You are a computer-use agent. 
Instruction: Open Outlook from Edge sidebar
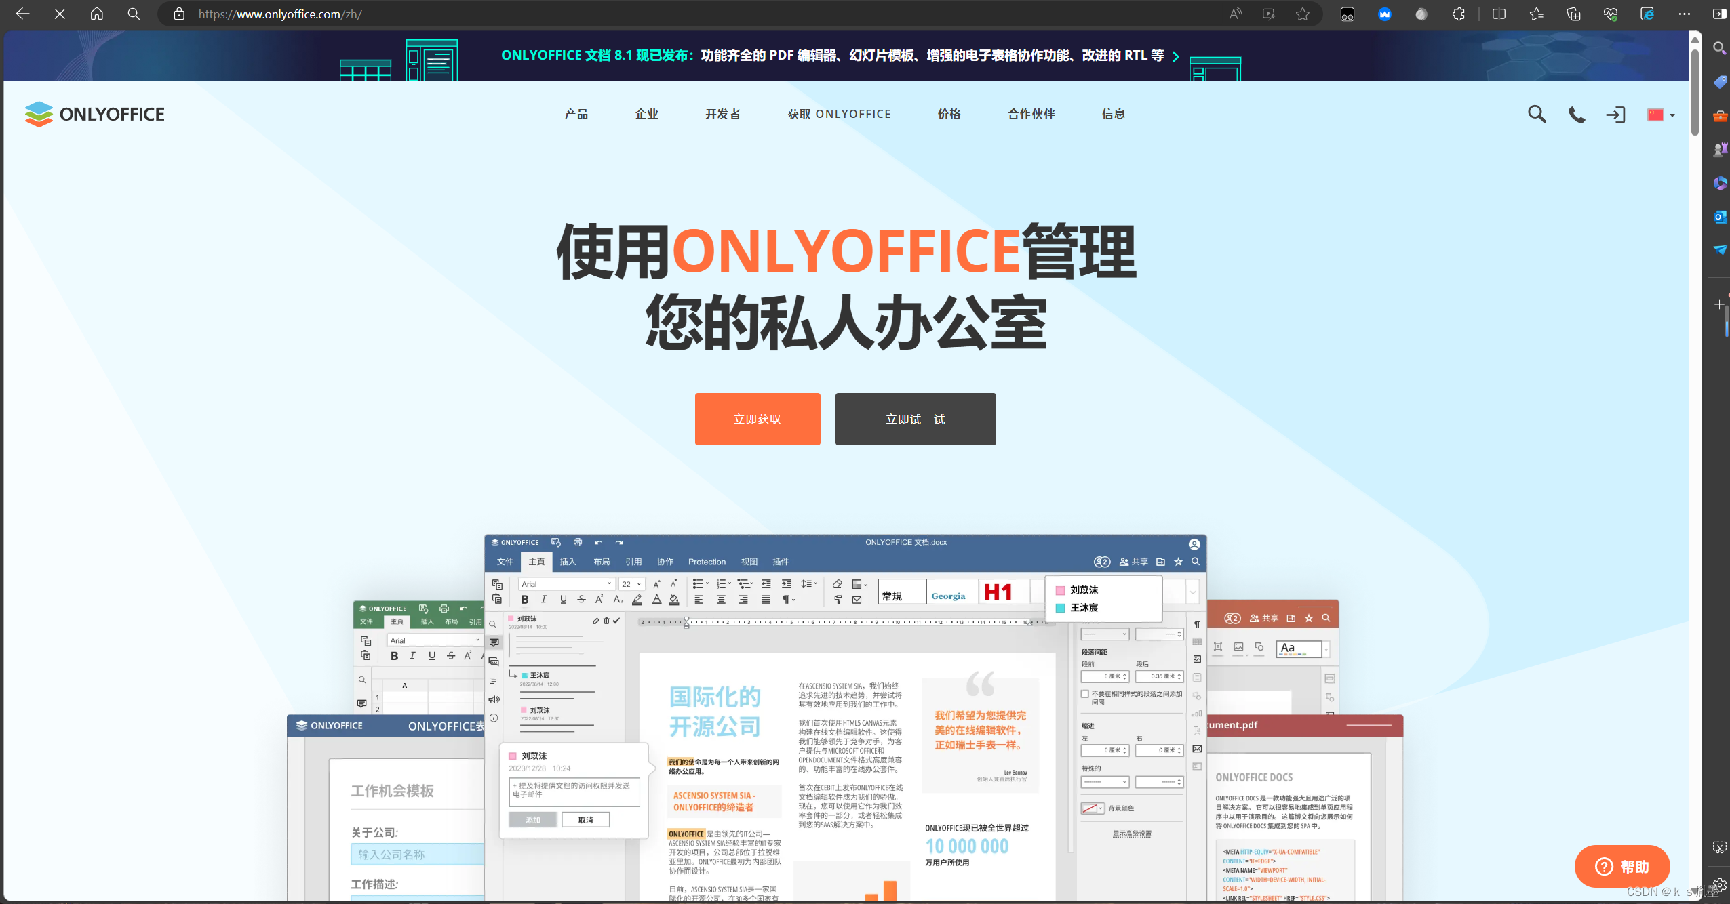click(x=1719, y=217)
